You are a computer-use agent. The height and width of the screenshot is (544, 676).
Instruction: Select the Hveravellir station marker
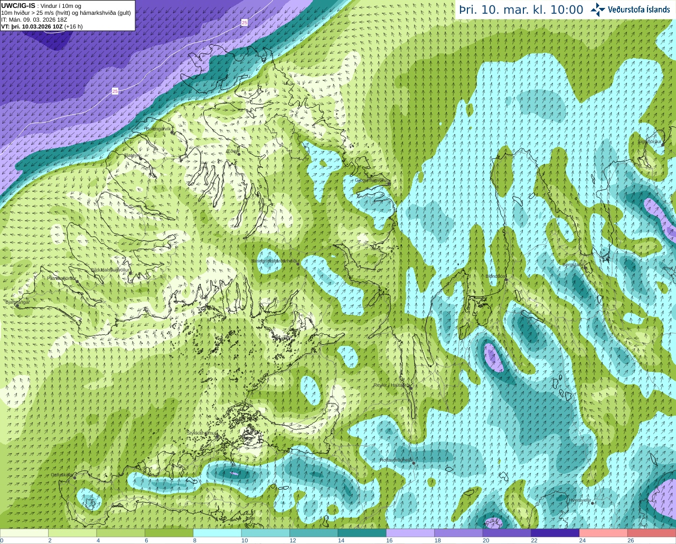click(x=593, y=503)
